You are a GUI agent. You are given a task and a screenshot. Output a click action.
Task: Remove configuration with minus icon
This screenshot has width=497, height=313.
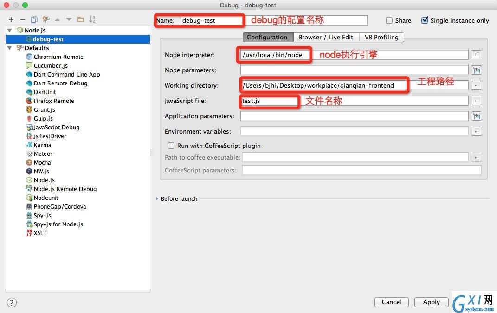[x=22, y=19]
